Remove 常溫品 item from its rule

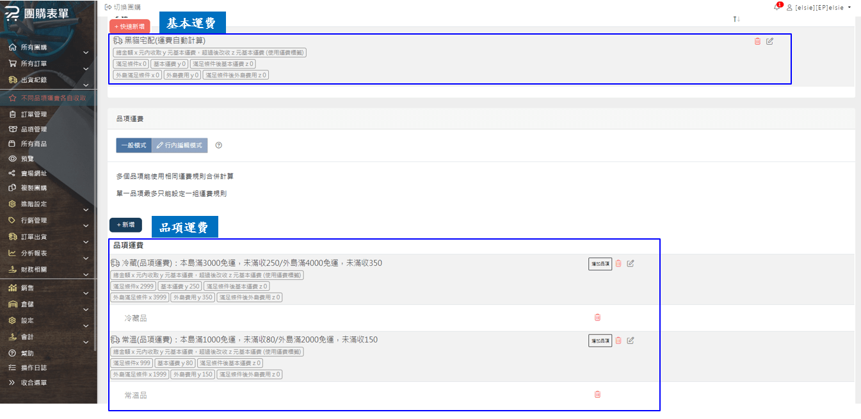pyautogui.click(x=597, y=395)
